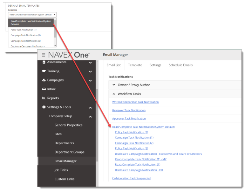This screenshot has width=245, height=191.
Task: Open the Read/Complete Task Notification (1) link without MY suffix
Action: [x=138, y=165]
